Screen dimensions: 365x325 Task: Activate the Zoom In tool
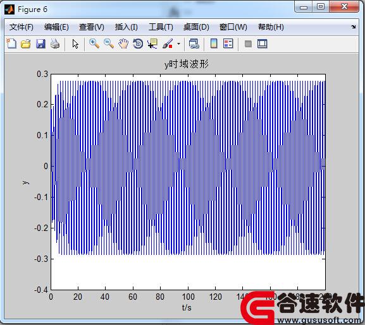tap(94, 44)
